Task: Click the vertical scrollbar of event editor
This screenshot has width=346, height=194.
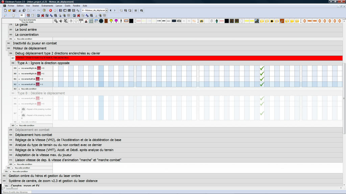Action: [344, 98]
